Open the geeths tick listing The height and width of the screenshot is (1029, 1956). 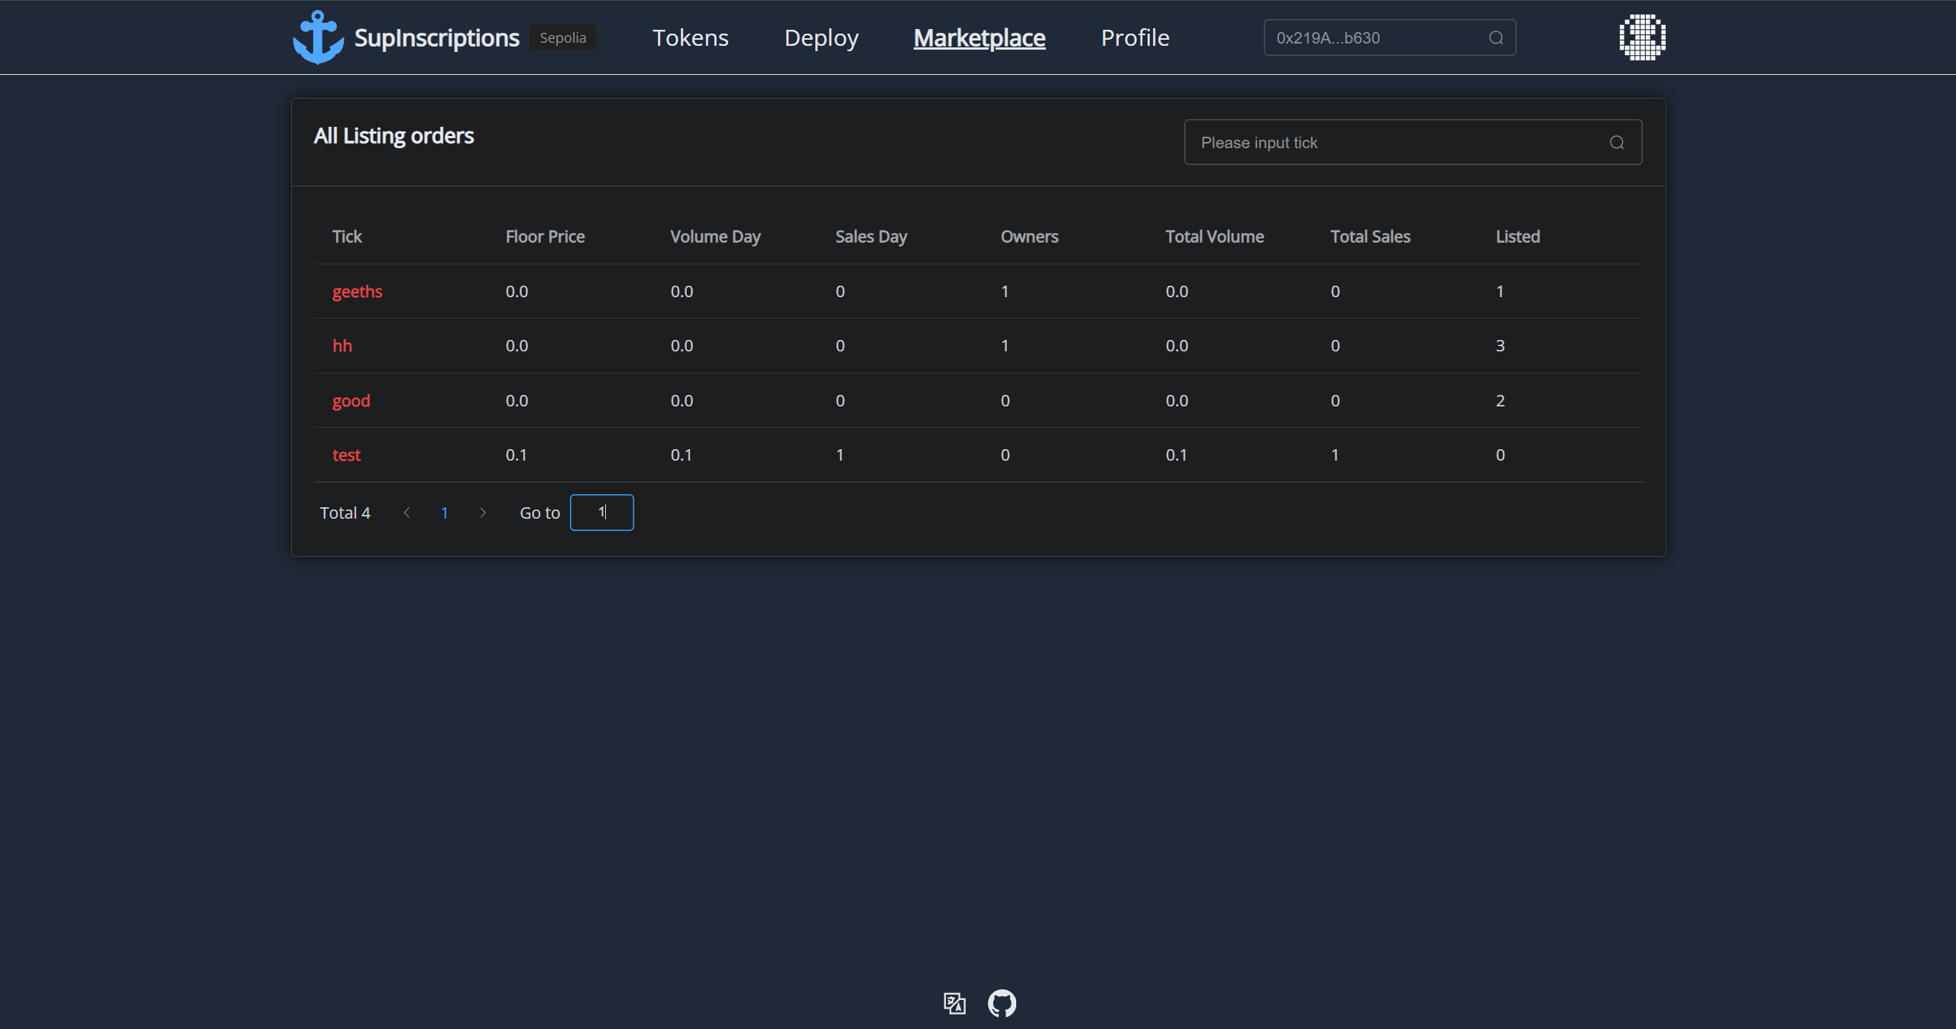click(357, 292)
